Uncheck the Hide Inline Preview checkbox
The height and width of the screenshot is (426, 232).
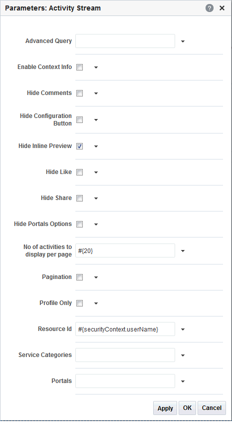click(79, 146)
